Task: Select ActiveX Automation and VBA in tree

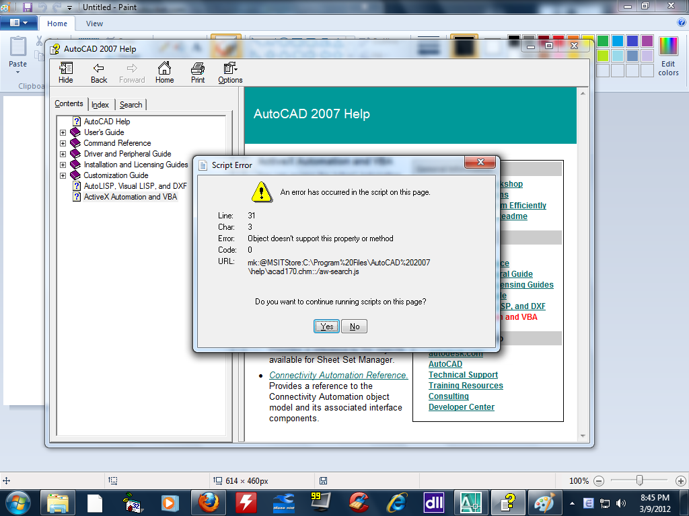Action: click(x=131, y=197)
